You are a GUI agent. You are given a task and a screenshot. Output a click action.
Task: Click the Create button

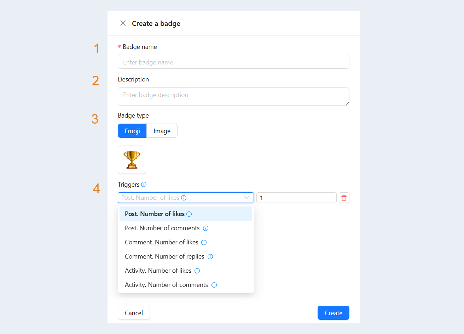tap(333, 313)
